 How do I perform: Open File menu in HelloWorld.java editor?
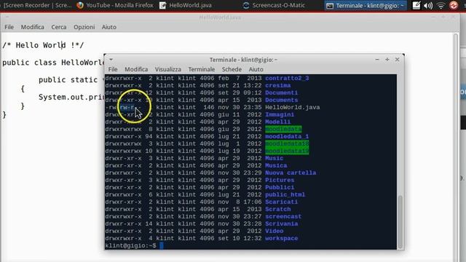coord(9,27)
